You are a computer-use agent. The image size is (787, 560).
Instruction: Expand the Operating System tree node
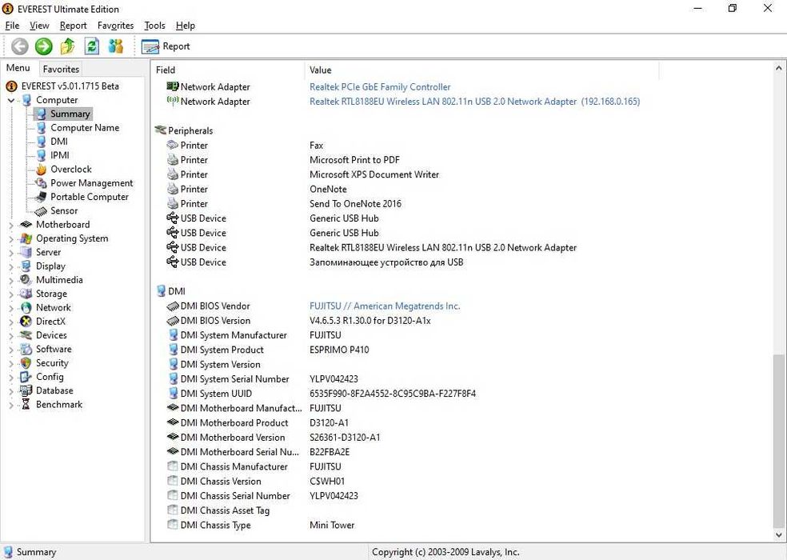tap(11, 239)
